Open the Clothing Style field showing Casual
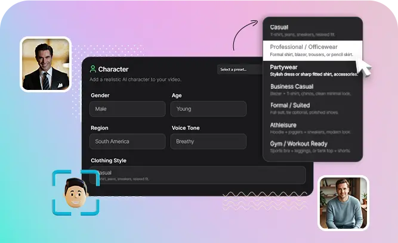This screenshot has height=243, width=398. [198, 175]
